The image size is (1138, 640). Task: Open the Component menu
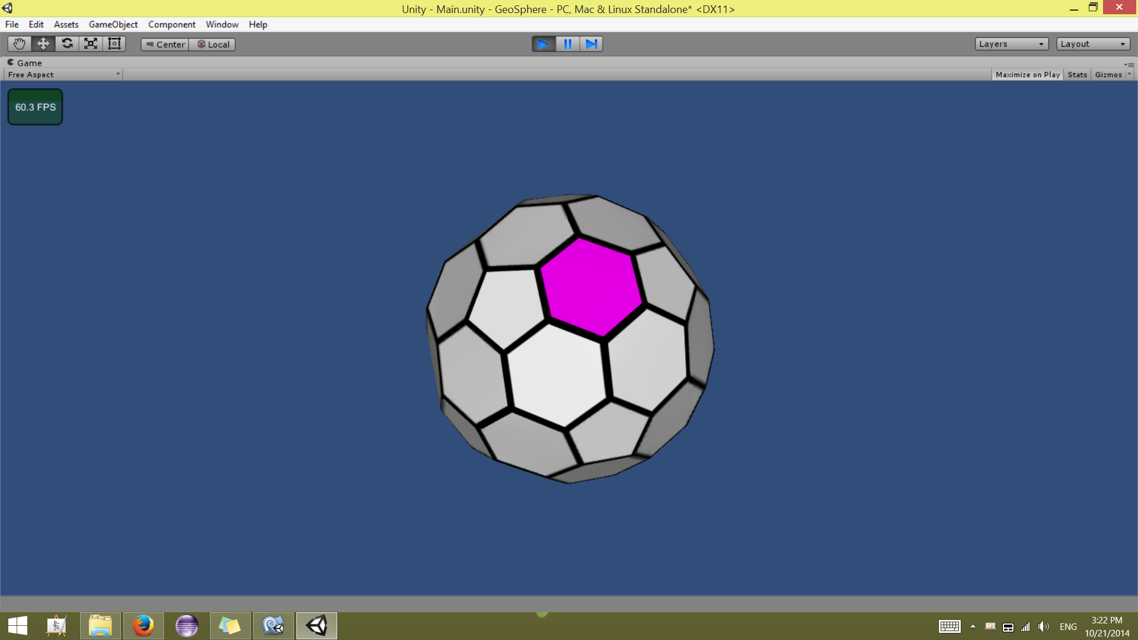171,24
